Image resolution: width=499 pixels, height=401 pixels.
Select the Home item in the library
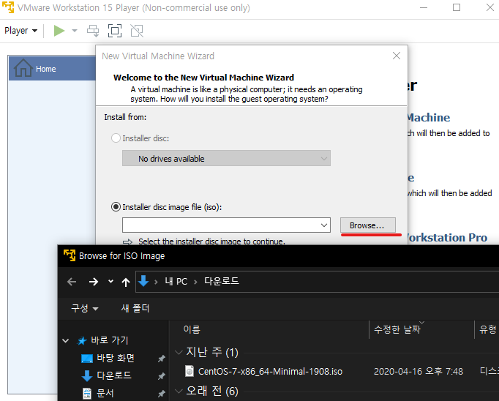52,69
